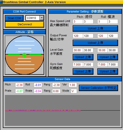Upload the Pitch Gyro Gain value
Image resolution: width=123 pixels, height=130 pixels.
pos(83,71)
